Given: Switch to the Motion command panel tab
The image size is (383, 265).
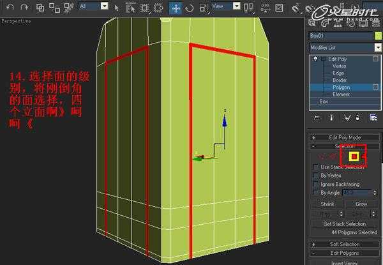Looking at the screenshot, I should coord(350,23).
